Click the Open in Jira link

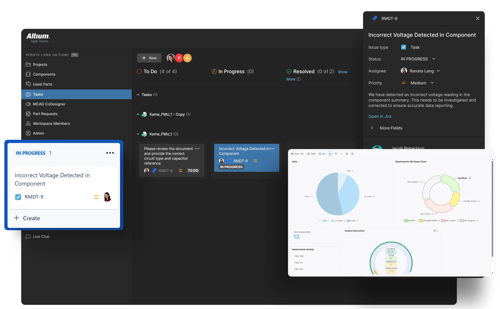pyautogui.click(x=380, y=116)
